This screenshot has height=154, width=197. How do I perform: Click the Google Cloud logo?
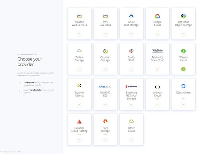pos(157,16)
